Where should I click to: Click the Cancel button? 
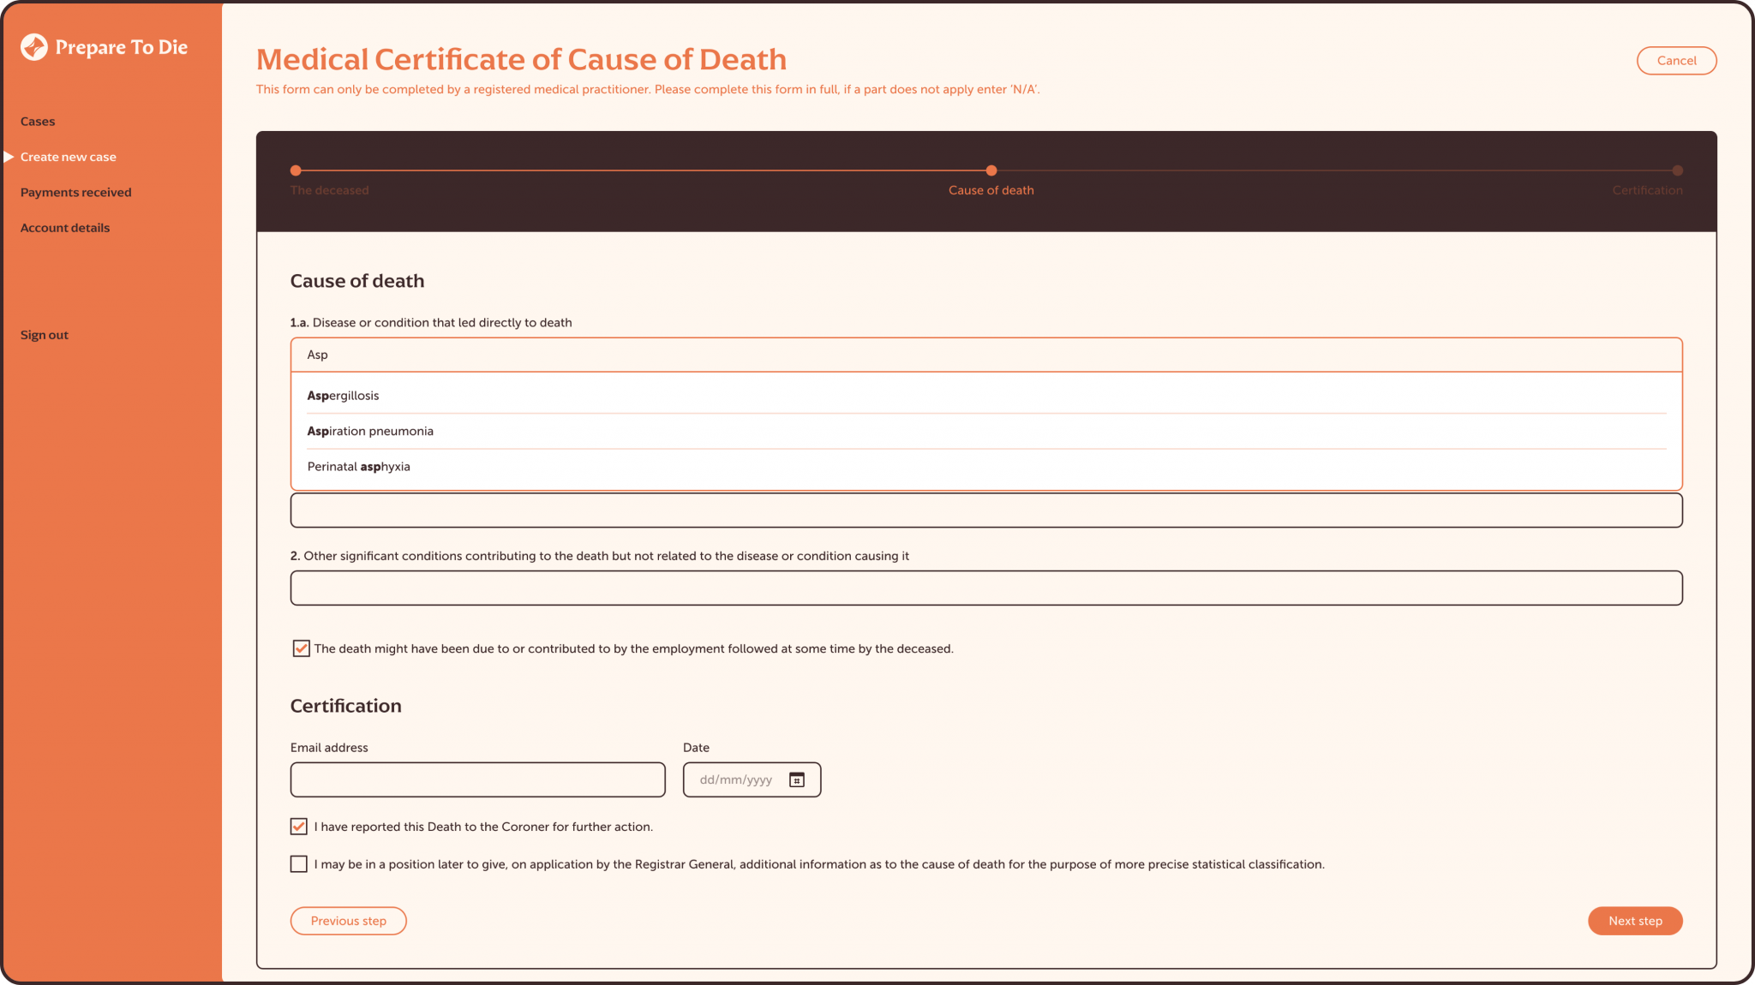(1676, 60)
